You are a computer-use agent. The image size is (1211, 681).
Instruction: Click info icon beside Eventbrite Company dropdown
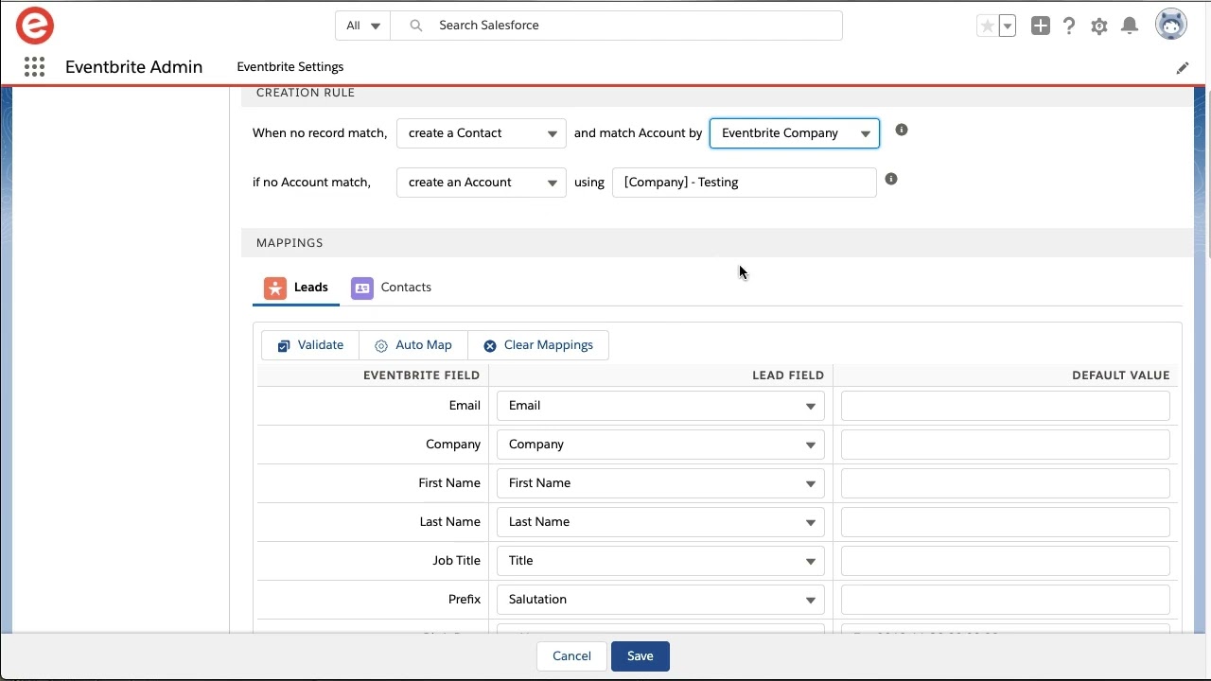[x=902, y=130]
